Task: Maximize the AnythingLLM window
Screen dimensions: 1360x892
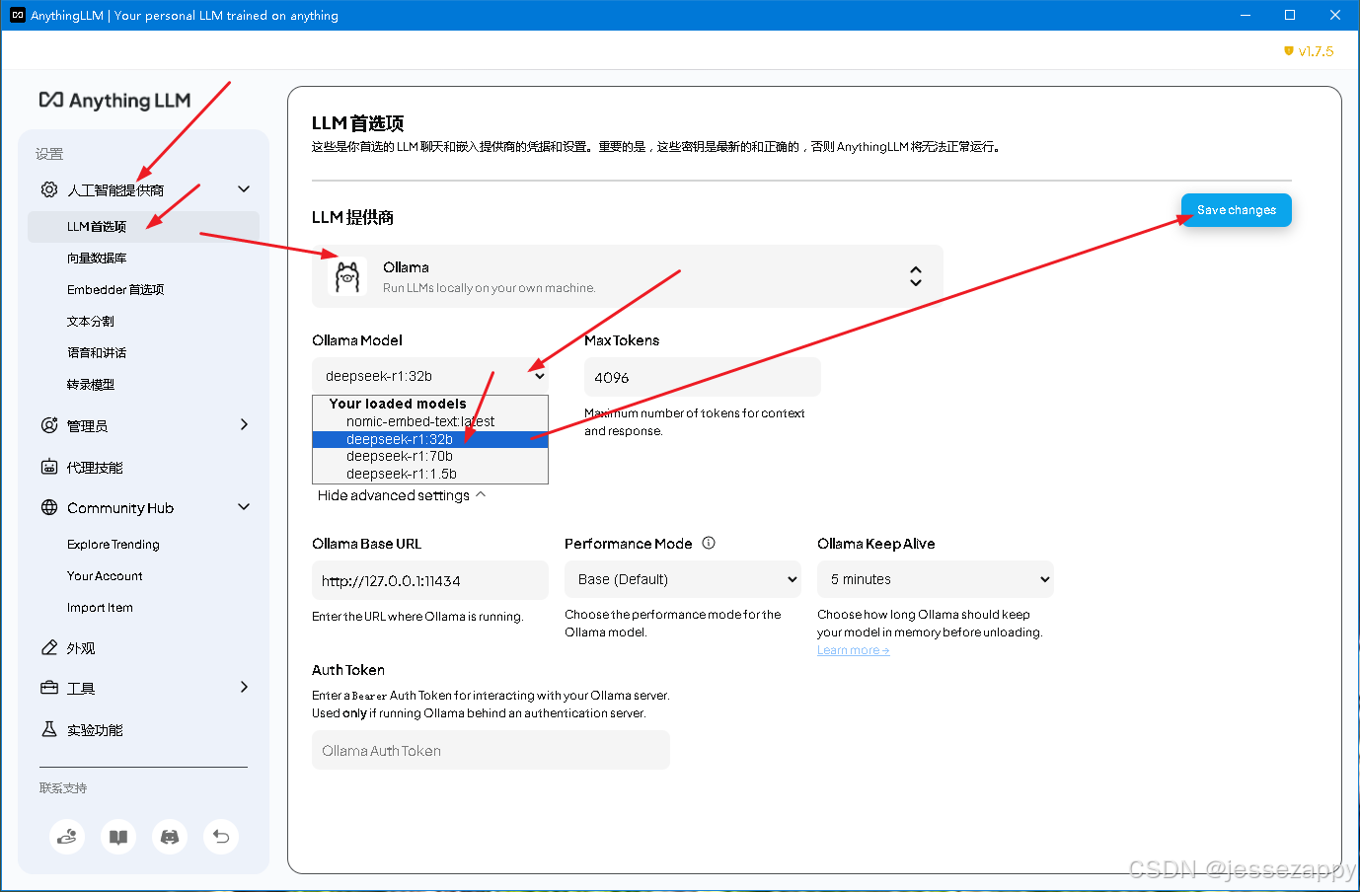Action: [x=1290, y=15]
